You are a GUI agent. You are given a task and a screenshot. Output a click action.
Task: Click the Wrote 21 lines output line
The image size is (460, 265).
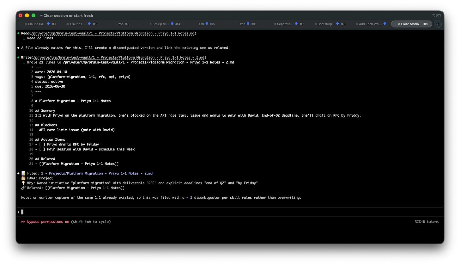130,62
